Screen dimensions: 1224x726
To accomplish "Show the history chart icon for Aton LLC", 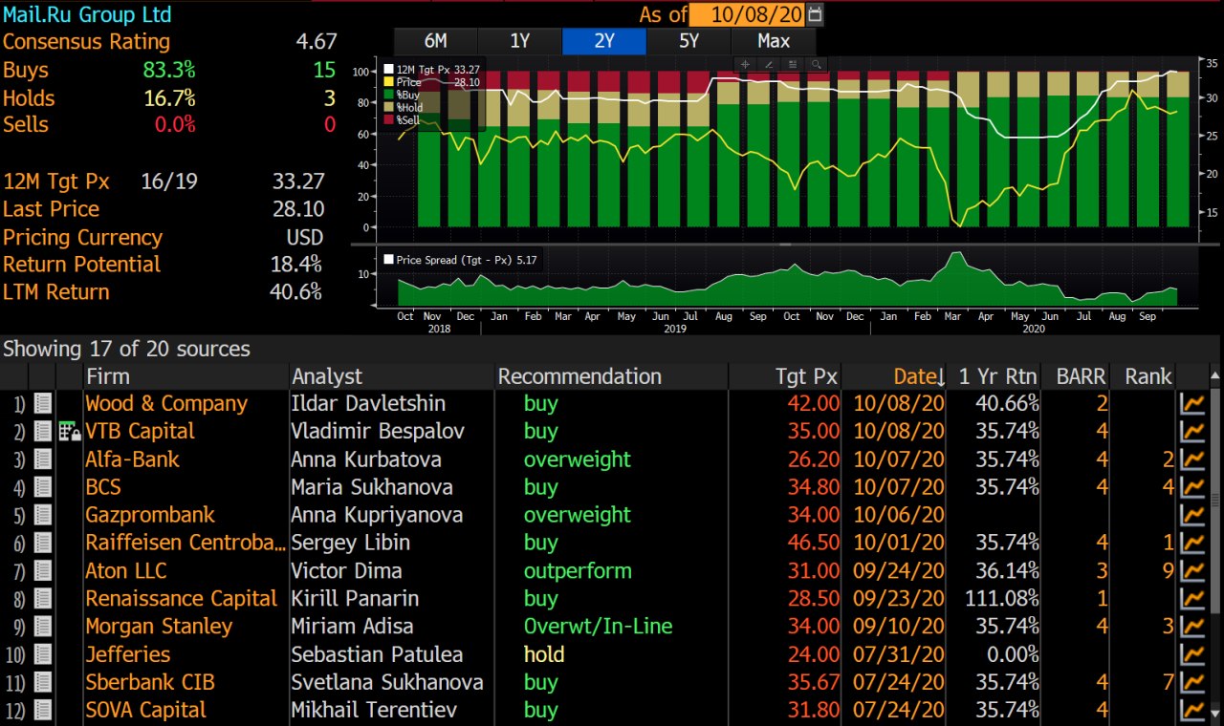I will point(1192,571).
